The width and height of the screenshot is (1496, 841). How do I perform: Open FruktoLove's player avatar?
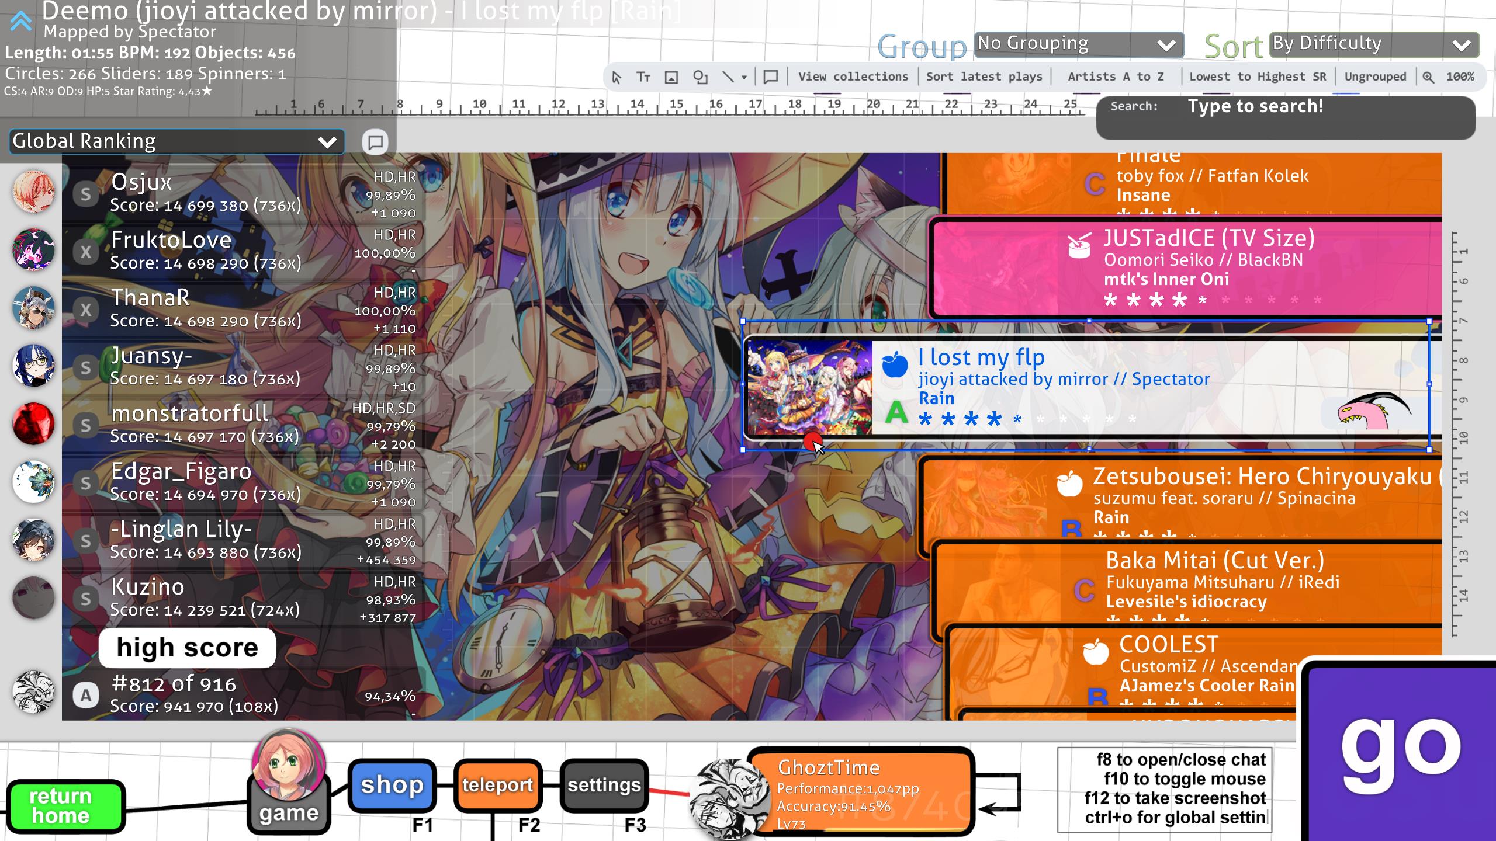coord(34,249)
